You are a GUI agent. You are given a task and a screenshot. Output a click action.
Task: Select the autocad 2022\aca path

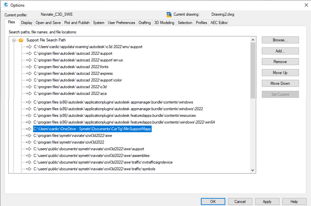pos(70,94)
